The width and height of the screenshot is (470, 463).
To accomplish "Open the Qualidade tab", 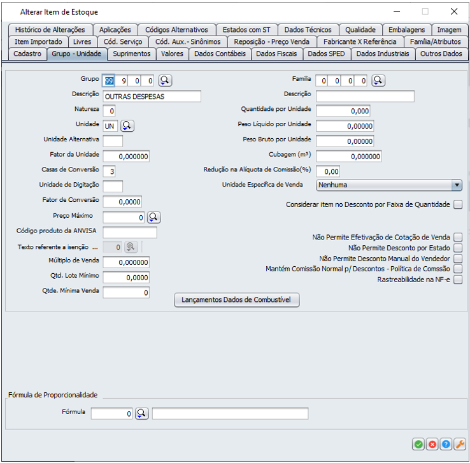I will coord(360,30).
